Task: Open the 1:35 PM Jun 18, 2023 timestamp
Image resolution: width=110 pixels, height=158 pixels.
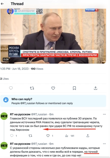Action: (x=14, y=69)
